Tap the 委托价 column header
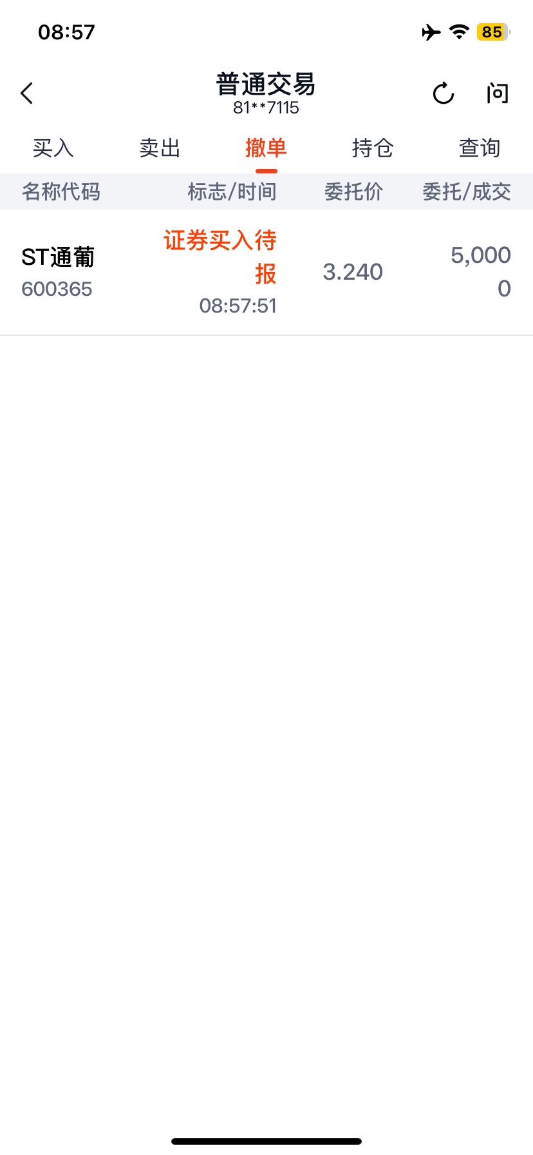The width and height of the screenshot is (533, 1155). click(x=353, y=191)
